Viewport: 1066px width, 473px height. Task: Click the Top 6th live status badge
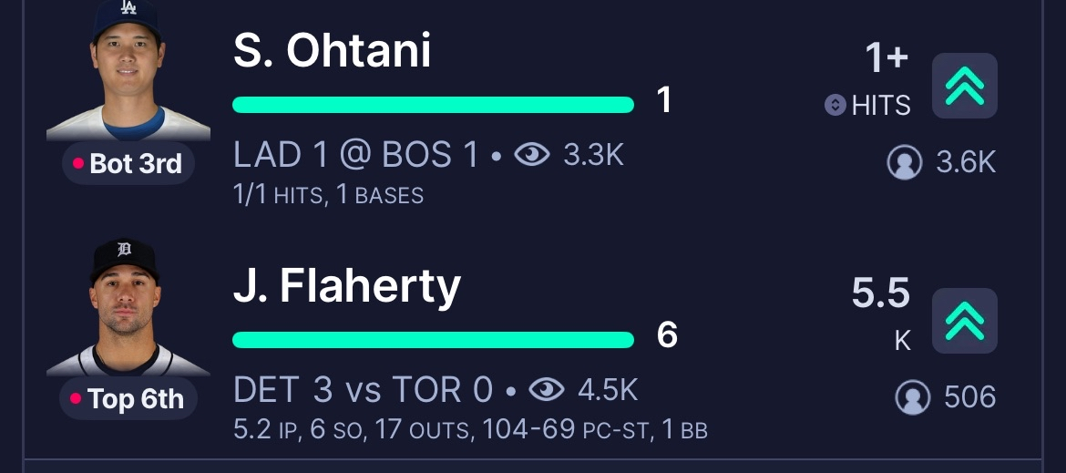click(x=128, y=399)
